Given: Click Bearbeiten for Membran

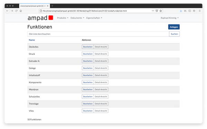Looking at the screenshot, I should [88, 89].
